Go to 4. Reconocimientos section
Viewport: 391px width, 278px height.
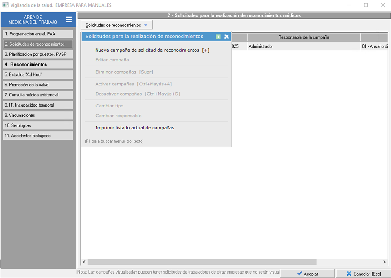[38, 64]
